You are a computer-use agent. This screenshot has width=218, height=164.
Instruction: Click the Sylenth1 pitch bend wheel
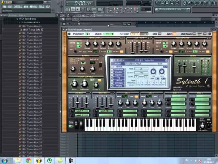(x=76, y=124)
